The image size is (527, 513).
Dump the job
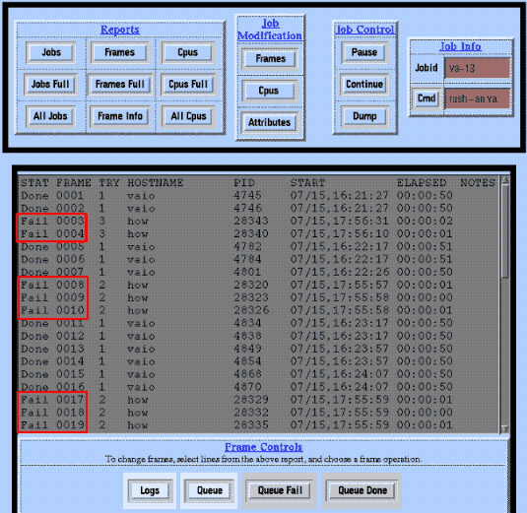coord(364,116)
